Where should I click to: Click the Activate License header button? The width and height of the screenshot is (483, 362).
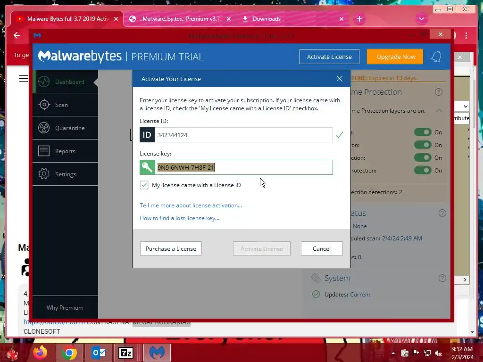point(329,57)
